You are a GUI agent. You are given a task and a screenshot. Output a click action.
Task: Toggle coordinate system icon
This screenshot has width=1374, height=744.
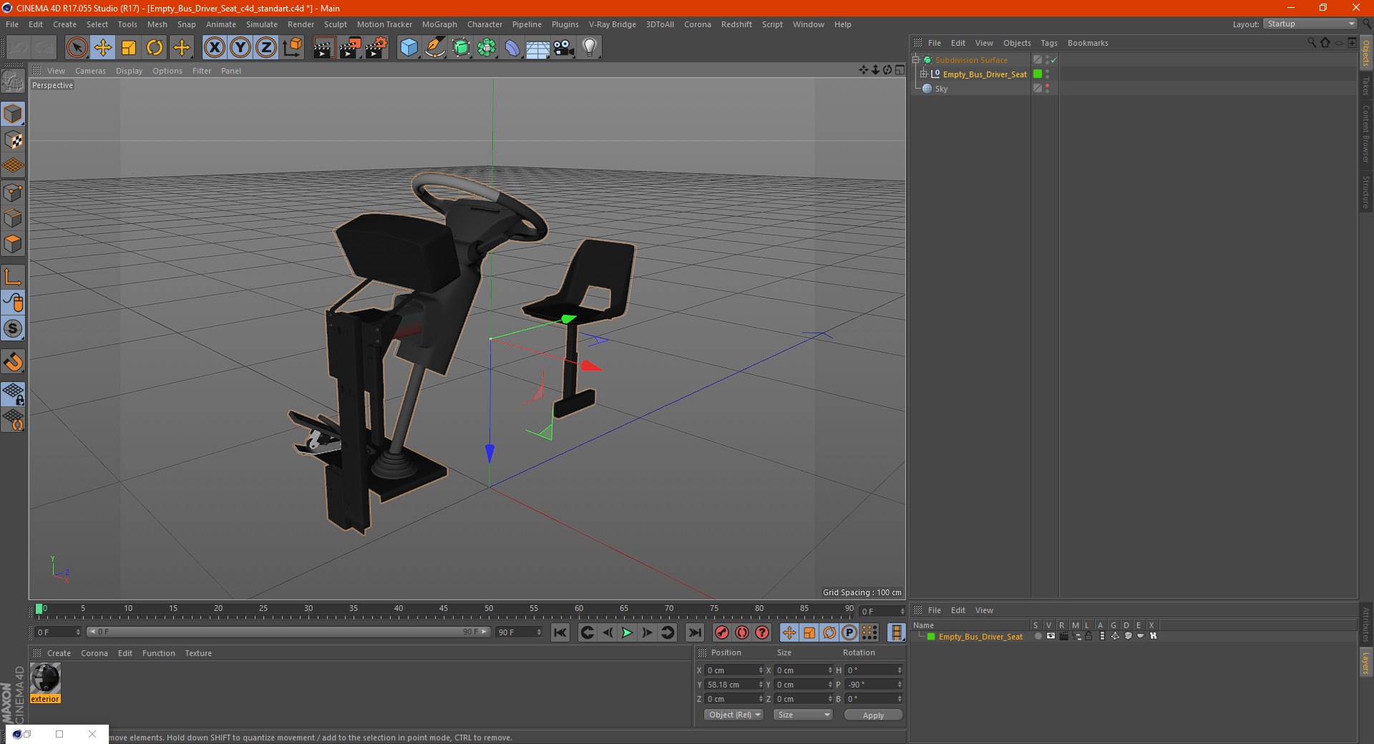click(292, 48)
